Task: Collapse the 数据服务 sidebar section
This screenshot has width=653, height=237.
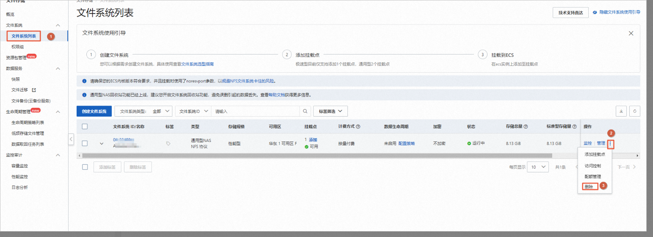Action: click(58, 68)
